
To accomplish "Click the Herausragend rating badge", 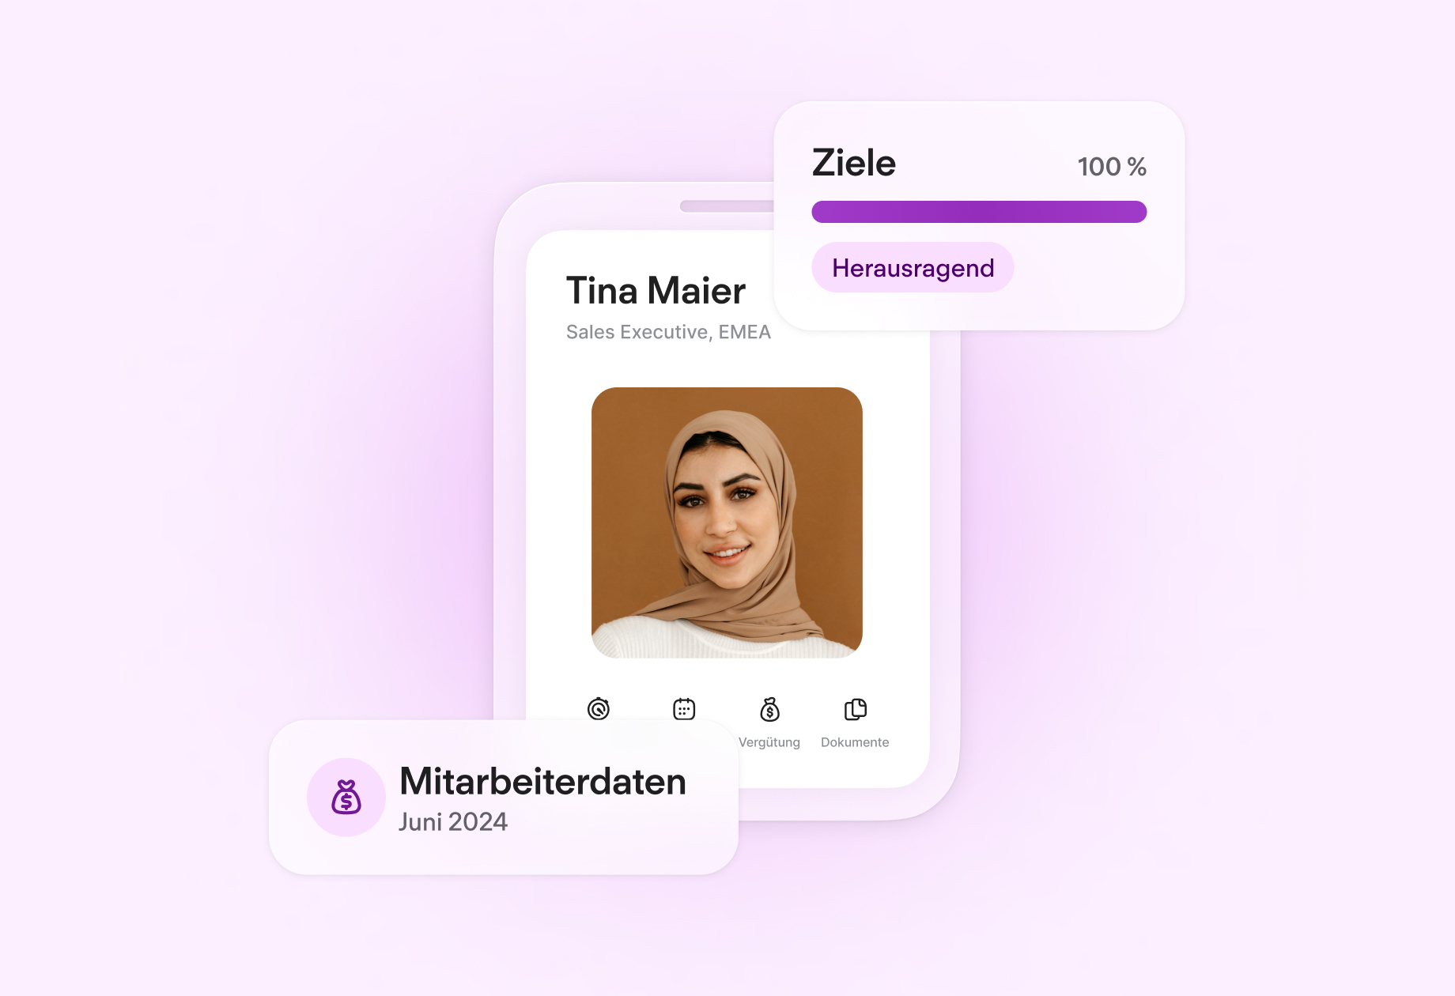I will tap(913, 268).
